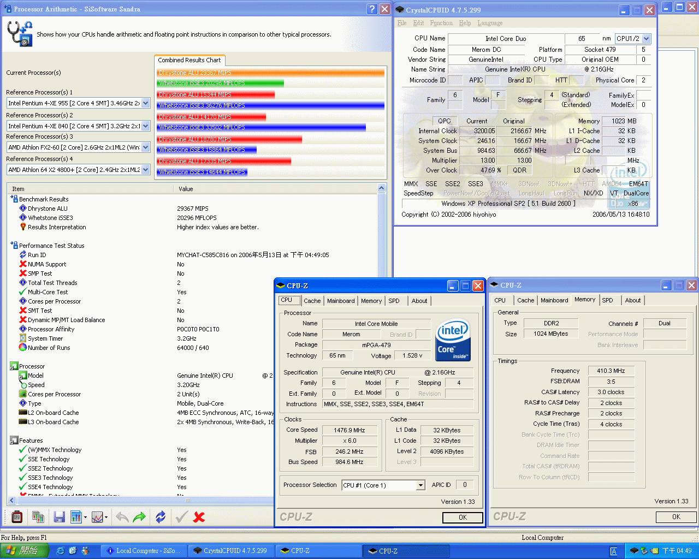Viewport: 699px width, 559px height.
Task: Open Help menu in CrystalCPUID
Action: pyautogui.click(x=465, y=23)
